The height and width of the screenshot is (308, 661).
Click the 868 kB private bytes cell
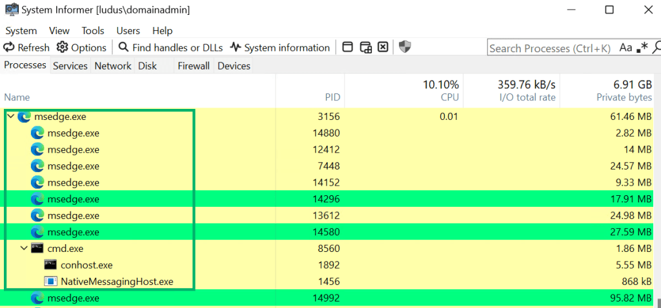(x=635, y=282)
